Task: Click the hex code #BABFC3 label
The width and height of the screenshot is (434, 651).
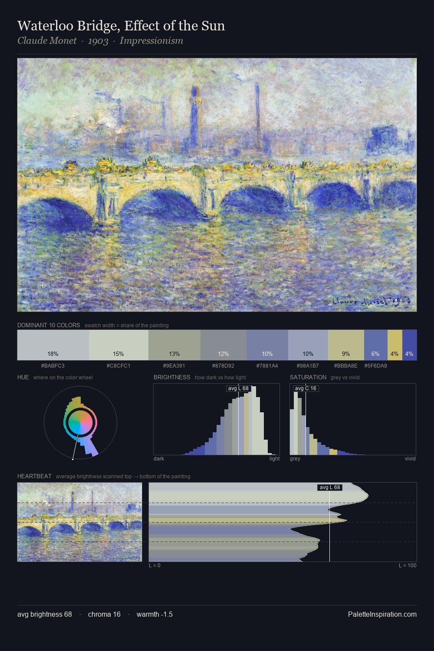Action: 53,366
